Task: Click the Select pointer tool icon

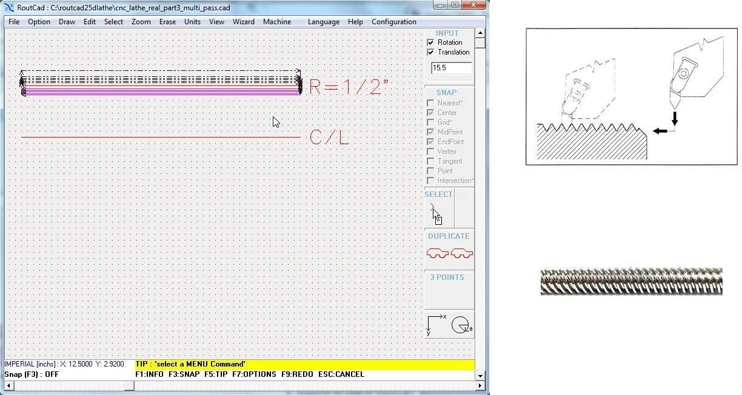Action: click(436, 215)
